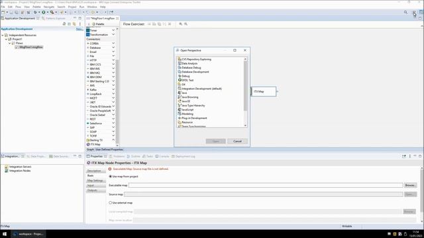Viewport: 424px width, 238px height.
Task: Click Browse button for Executable map
Action: pos(410,185)
